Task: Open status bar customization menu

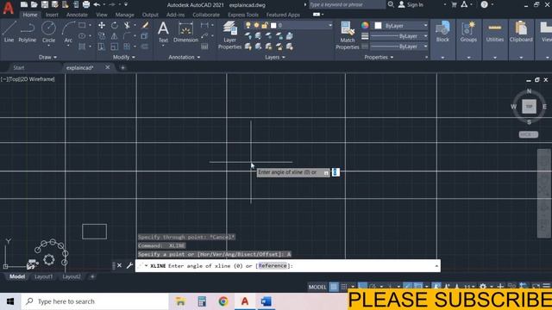Action: (x=546, y=286)
